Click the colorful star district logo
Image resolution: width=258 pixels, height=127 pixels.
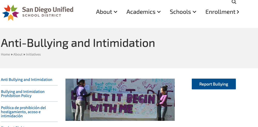(x=11, y=12)
